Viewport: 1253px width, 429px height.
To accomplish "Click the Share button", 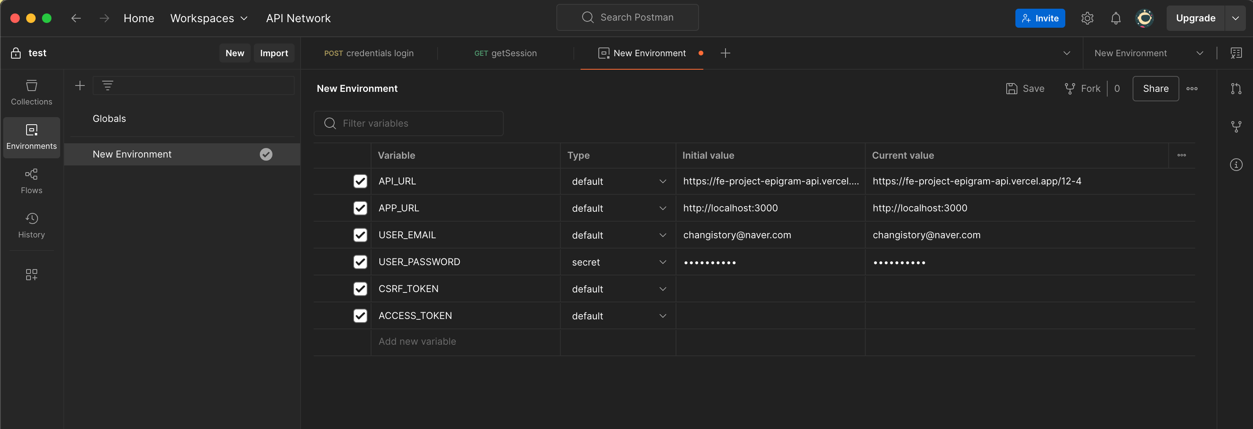I will pyautogui.click(x=1155, y=88).
